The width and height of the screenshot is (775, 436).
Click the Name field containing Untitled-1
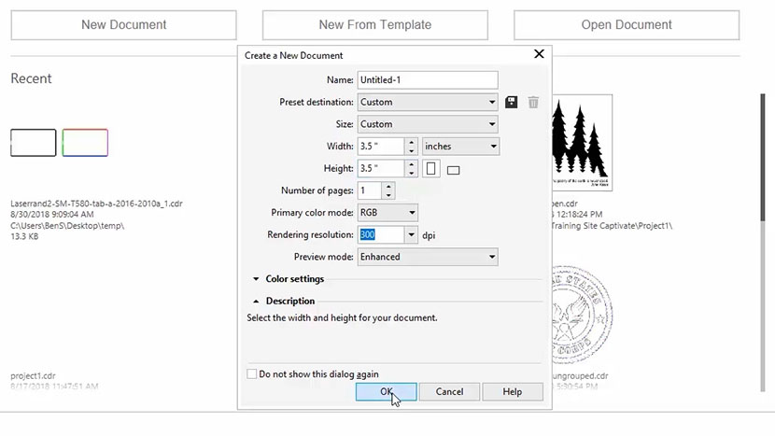pos(427,80)
